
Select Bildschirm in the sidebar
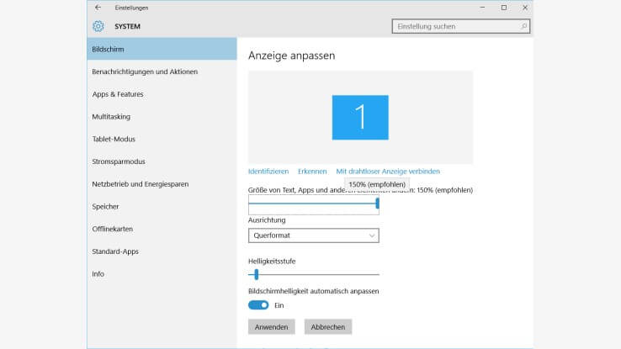point(162,49)
